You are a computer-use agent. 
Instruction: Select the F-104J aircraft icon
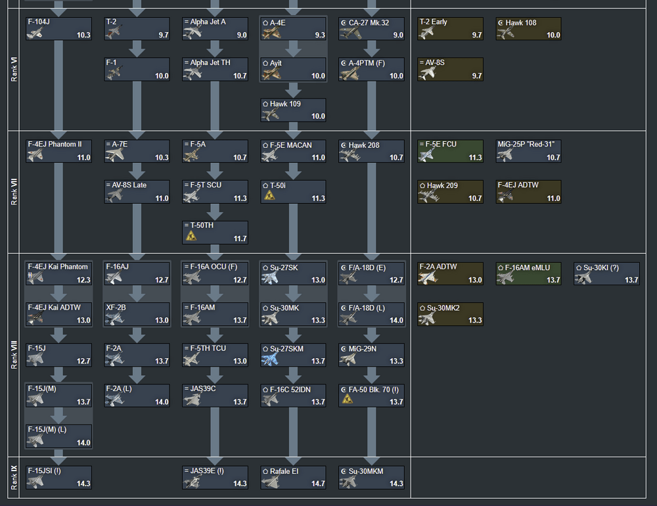pyautogui.click(x=35, y=33)
